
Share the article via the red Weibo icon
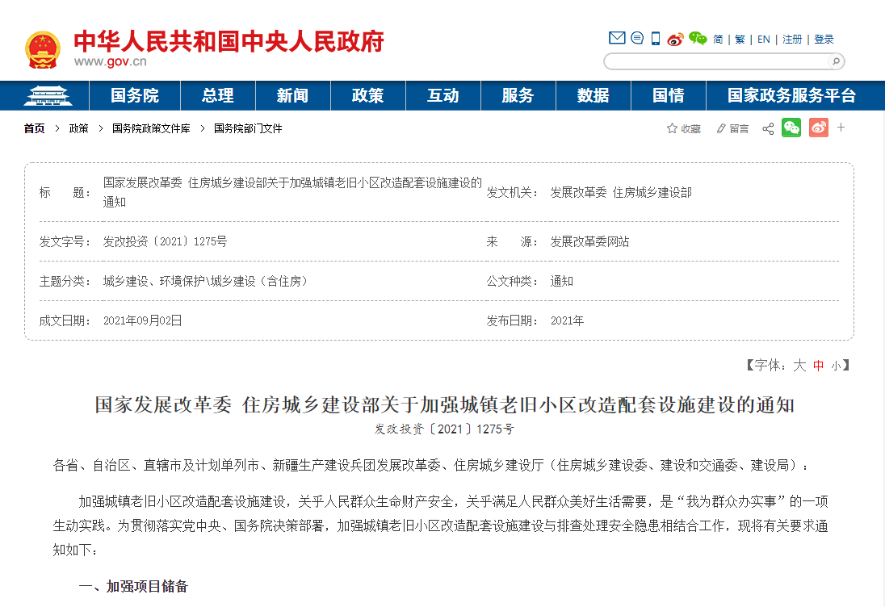pos(818,128)
